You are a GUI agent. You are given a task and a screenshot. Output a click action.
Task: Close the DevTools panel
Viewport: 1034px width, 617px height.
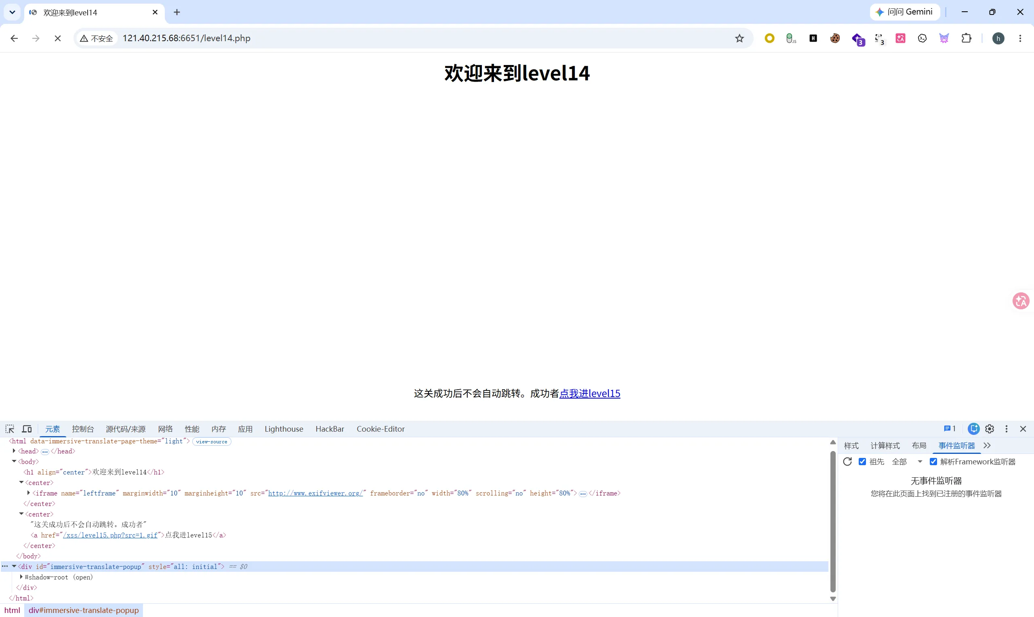pyautogui.click(x=1023, y=429)
